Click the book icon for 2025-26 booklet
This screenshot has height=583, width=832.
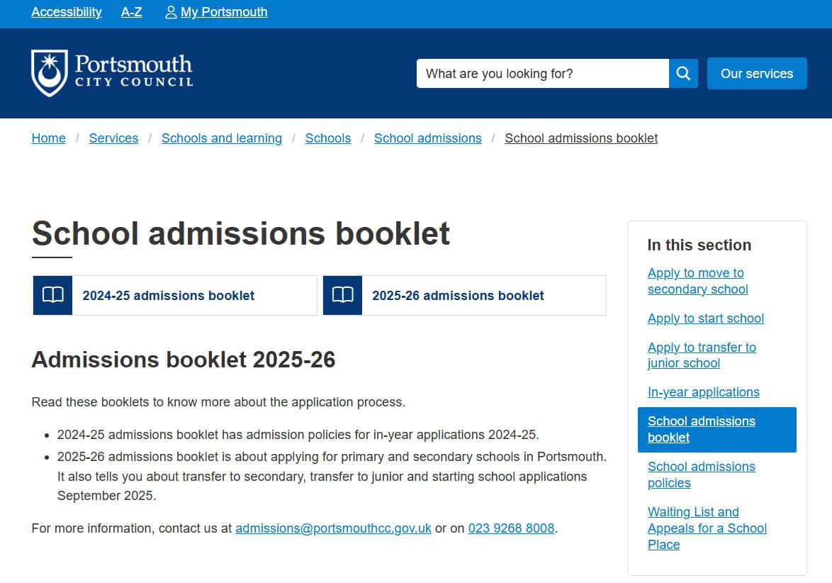coord(343,295)
